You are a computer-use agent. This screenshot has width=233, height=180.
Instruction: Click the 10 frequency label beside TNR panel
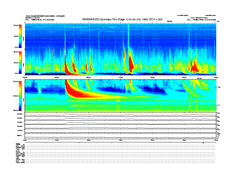click(x=219, y=105)
